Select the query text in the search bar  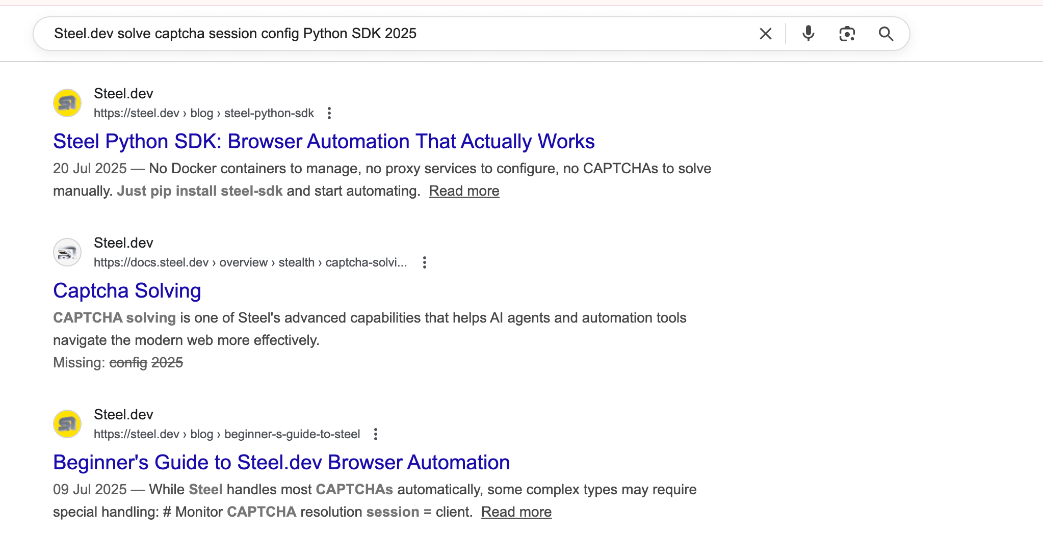[x=236, y=33]
